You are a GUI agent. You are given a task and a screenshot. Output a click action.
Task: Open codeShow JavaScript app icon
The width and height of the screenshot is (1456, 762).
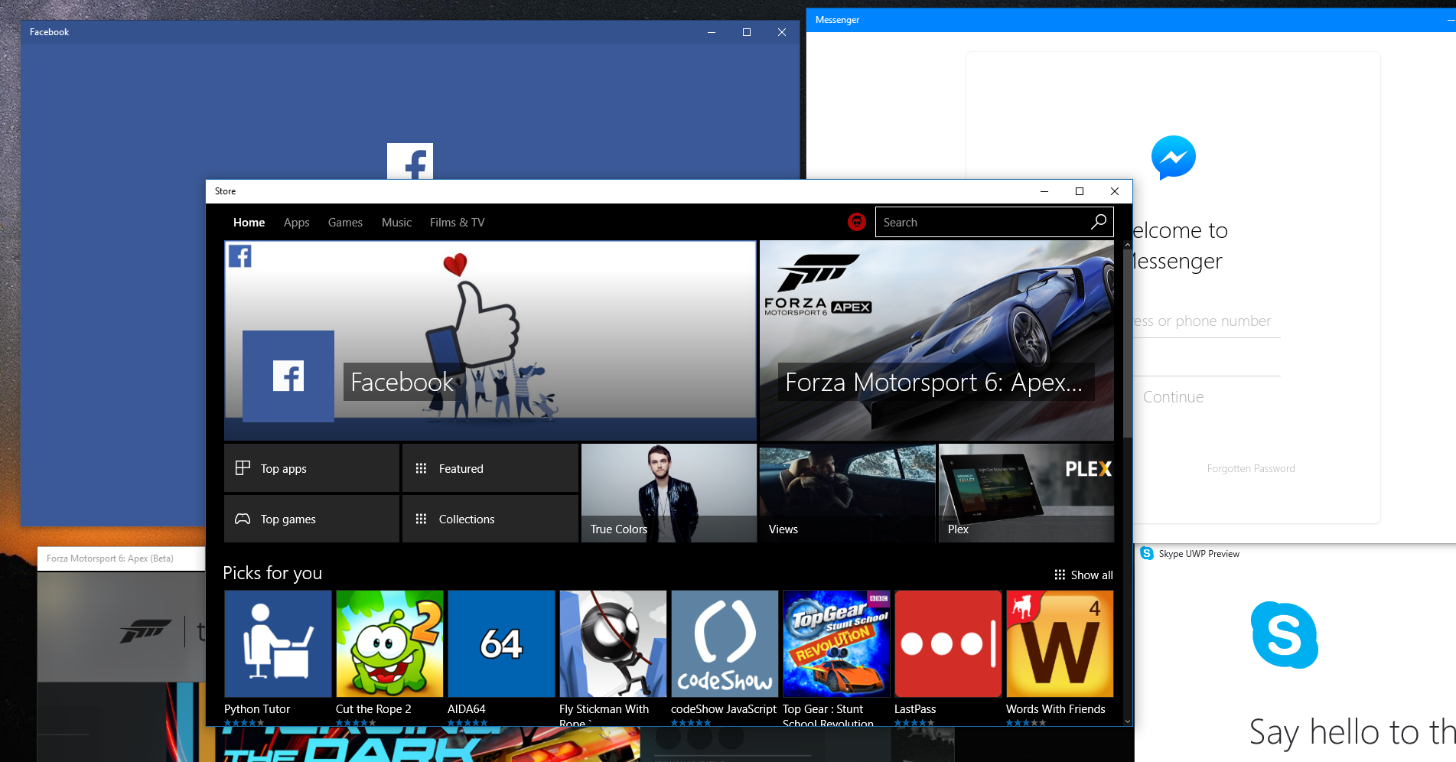(725, 643)
